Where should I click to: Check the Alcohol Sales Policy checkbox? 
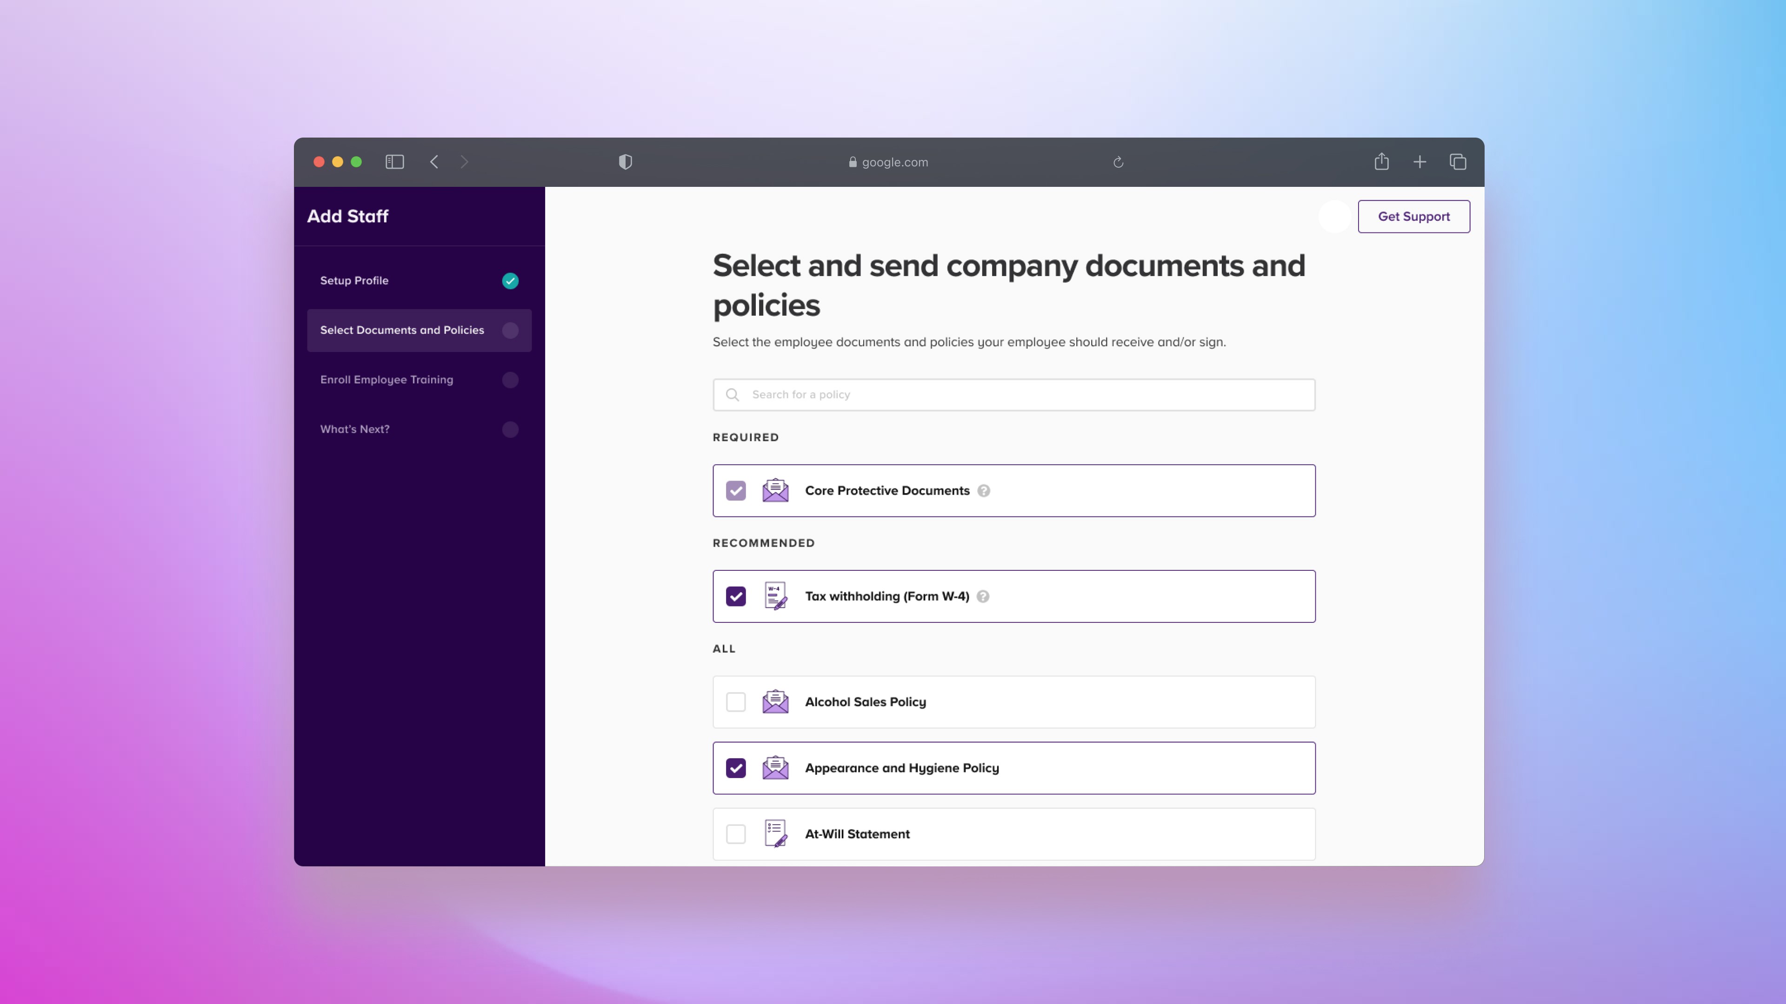(736, 702)
